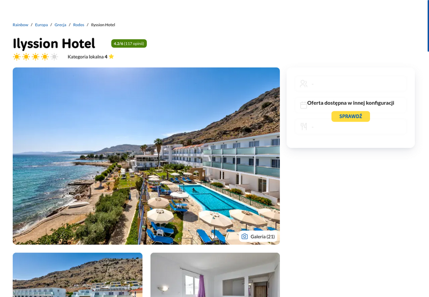The image size is (429, 297).
Task: Click the main hotel pool photo
Action: (x=146, y=156)
